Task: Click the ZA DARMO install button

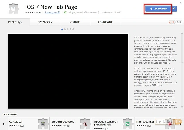Action: point(158,9)
